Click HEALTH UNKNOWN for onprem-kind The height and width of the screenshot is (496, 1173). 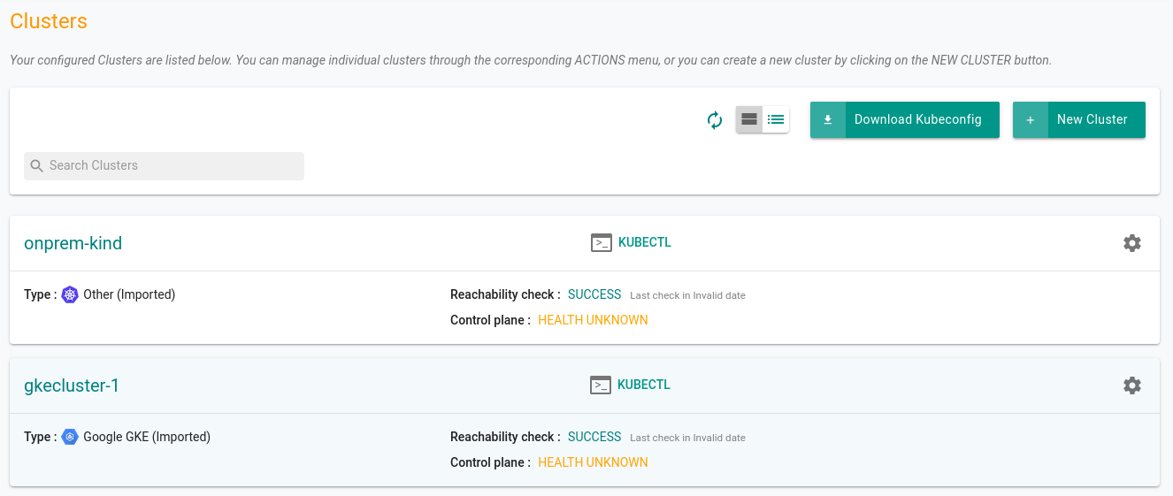593,320
